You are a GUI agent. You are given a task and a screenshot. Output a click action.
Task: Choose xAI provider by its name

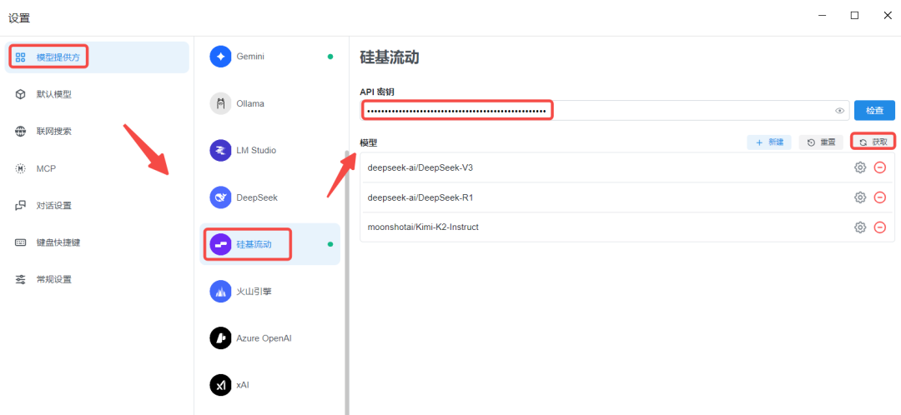pos(243,385)
